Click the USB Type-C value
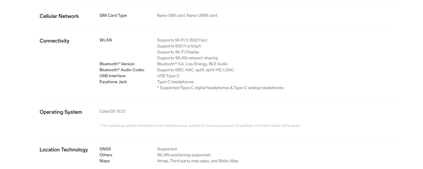Viewport: 423px width, 169px height. [x=168, y=76]
